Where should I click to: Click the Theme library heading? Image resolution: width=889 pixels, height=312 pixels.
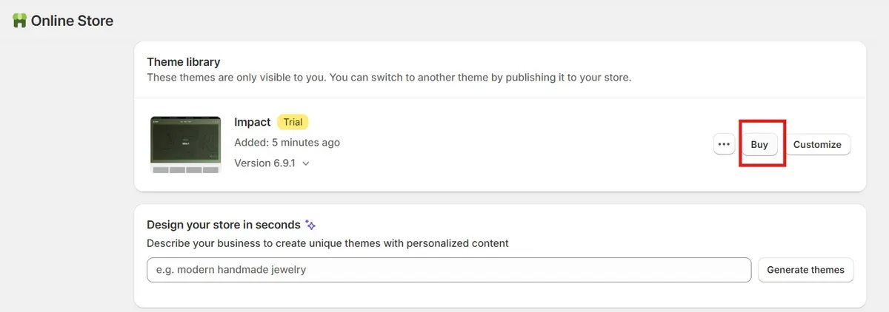click(184, 62)
